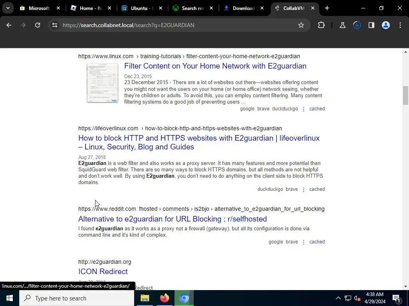
Task: Open Chrome's three-dot menu
Action: 400,25
